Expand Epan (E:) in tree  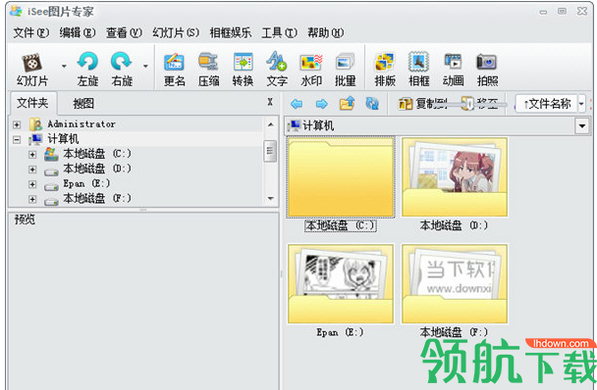(x=32, y=184)
